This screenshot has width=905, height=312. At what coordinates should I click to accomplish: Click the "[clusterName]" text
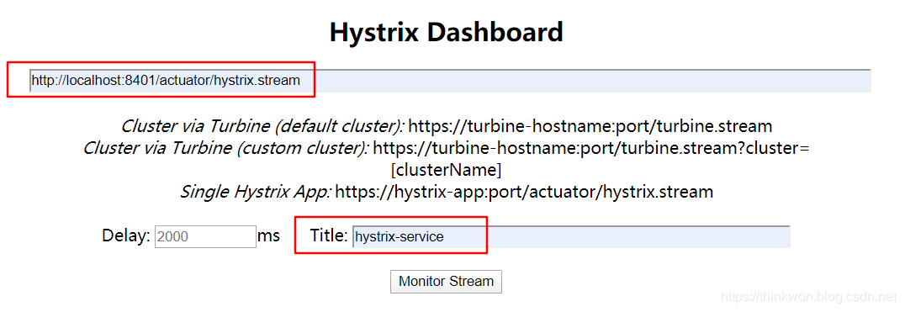pos(446,170)
